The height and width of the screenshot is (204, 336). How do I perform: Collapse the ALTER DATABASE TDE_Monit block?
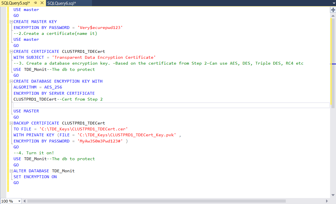(x=11, y=171)
